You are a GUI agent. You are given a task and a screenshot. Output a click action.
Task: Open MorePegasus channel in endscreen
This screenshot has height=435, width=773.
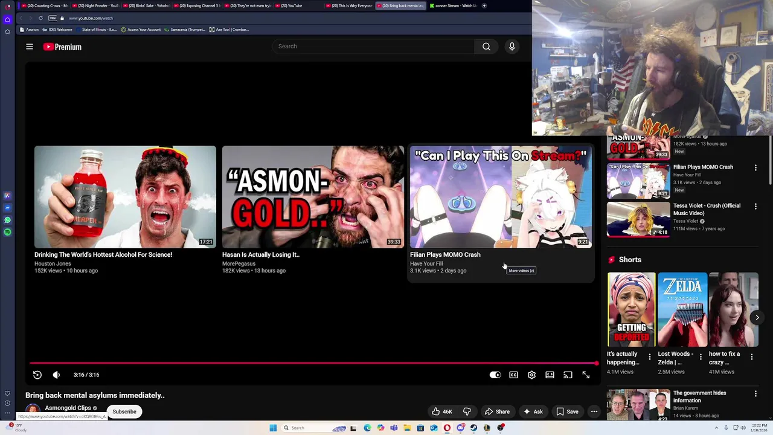(239, 263)
